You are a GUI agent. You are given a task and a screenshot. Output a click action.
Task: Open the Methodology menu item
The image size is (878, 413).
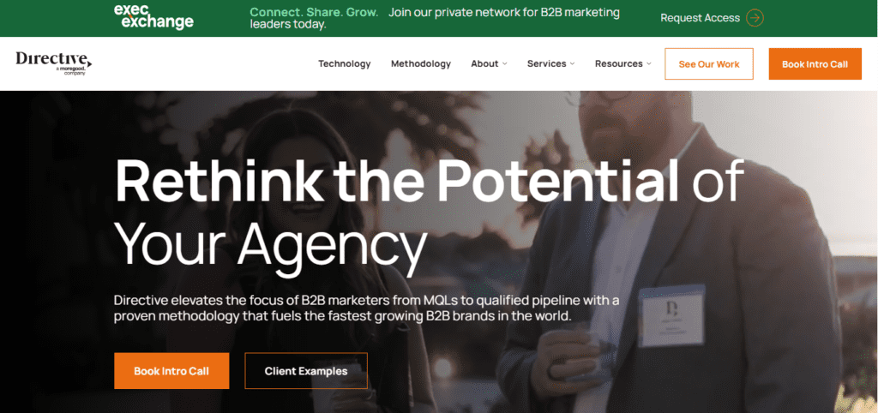click(x=420, y=63)
